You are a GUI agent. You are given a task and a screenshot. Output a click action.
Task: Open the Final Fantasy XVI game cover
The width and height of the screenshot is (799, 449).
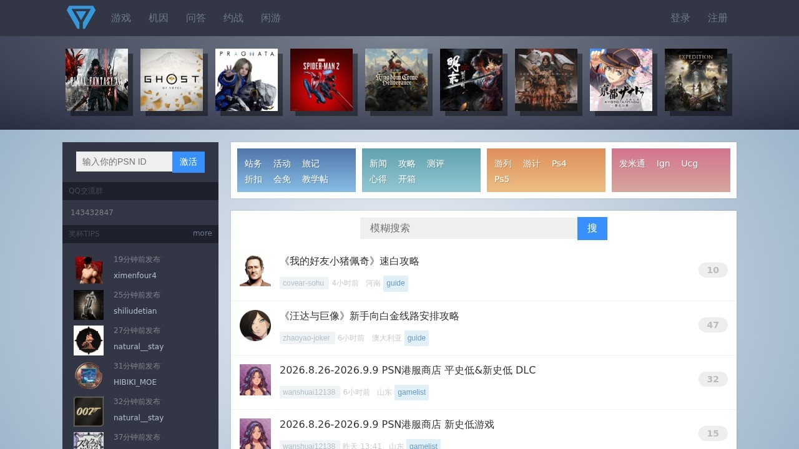pyautogui.click(x=97, y=80)
